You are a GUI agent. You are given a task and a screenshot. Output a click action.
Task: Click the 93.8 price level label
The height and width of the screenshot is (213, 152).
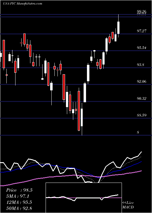pos(140,65)
